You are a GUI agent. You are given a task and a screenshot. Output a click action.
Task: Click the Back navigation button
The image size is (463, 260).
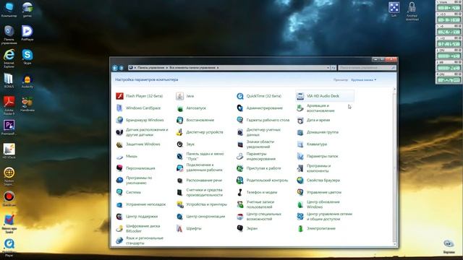(115, 68)
